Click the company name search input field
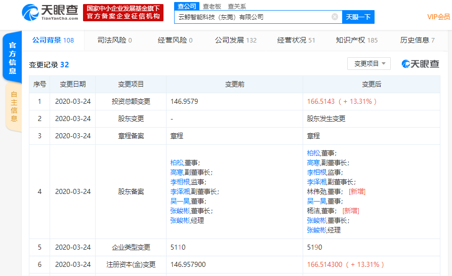 coord(253,17)
